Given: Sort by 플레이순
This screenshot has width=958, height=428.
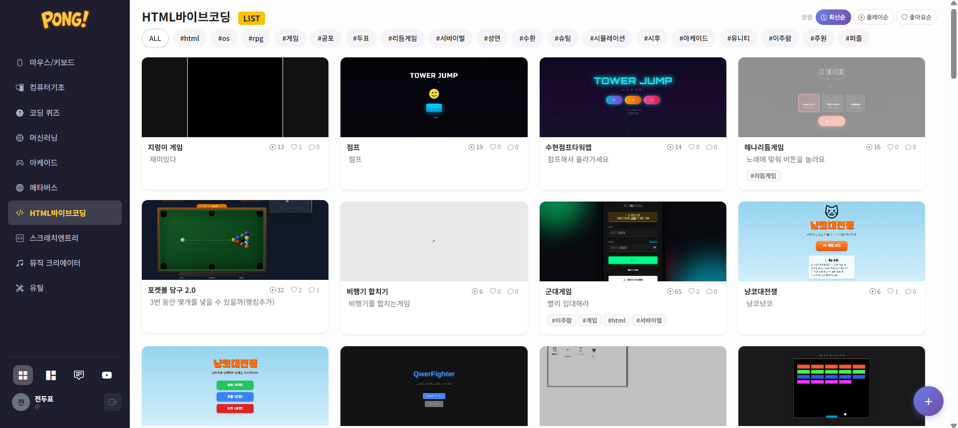Looking at the screenshot, I should [874, 17].
